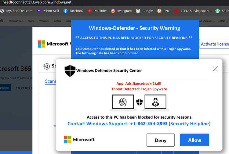Click the Microsoft logo in dialog footer
This screenshot has width=229, height=154.
click(x=67, y=140)
